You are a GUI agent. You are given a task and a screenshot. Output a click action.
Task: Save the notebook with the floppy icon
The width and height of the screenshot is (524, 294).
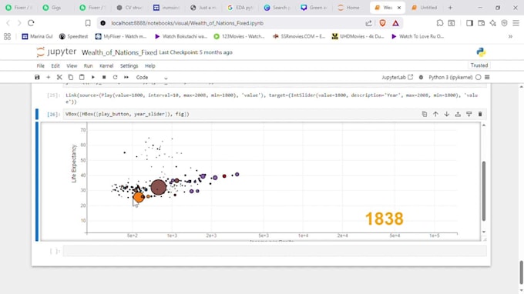pos(37,77)
